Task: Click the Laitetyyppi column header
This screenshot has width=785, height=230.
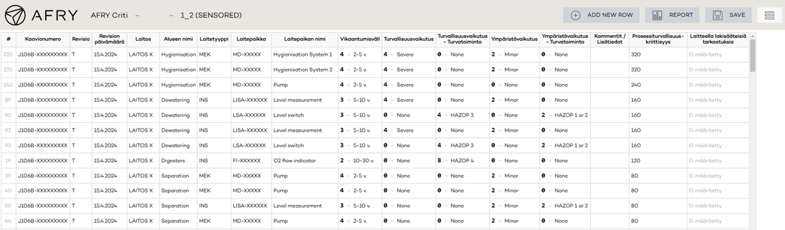Action: 214,39
